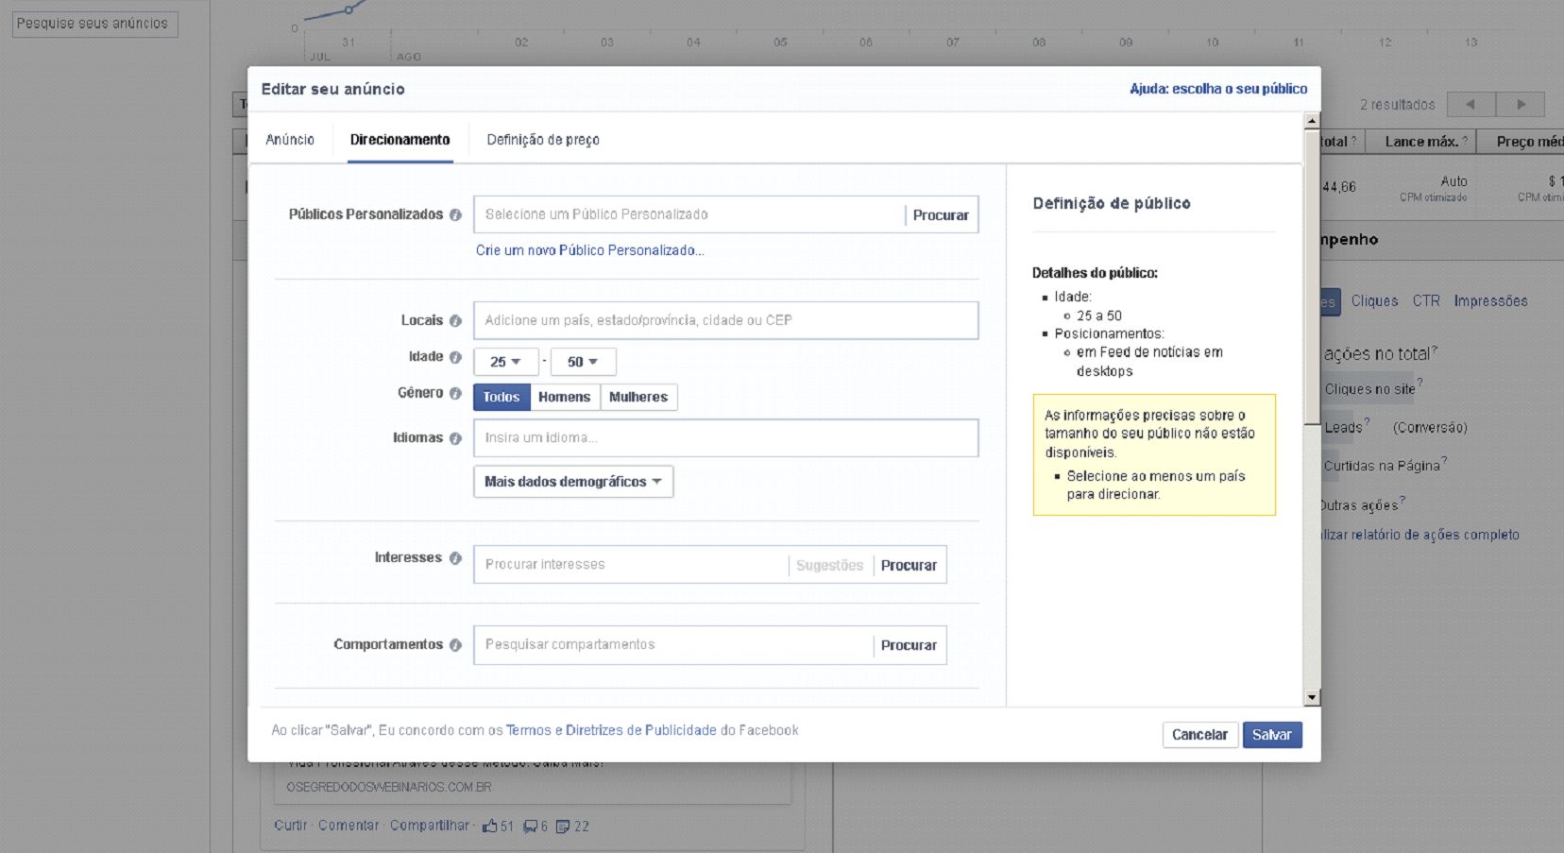
Task: Click the Locais country input field
Action: (725, 321)
